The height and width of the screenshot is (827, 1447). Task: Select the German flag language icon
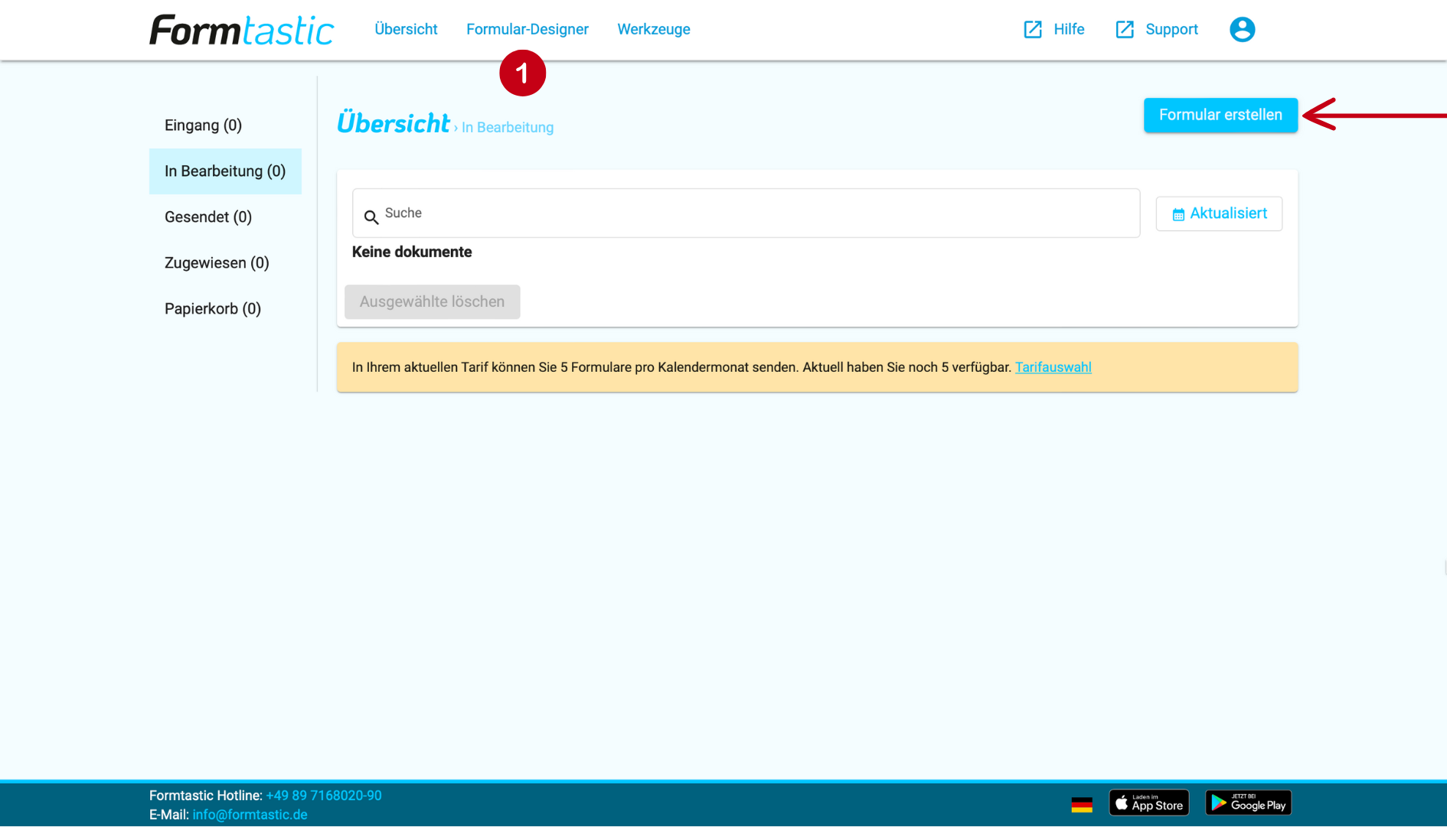tap(1082, 804)
